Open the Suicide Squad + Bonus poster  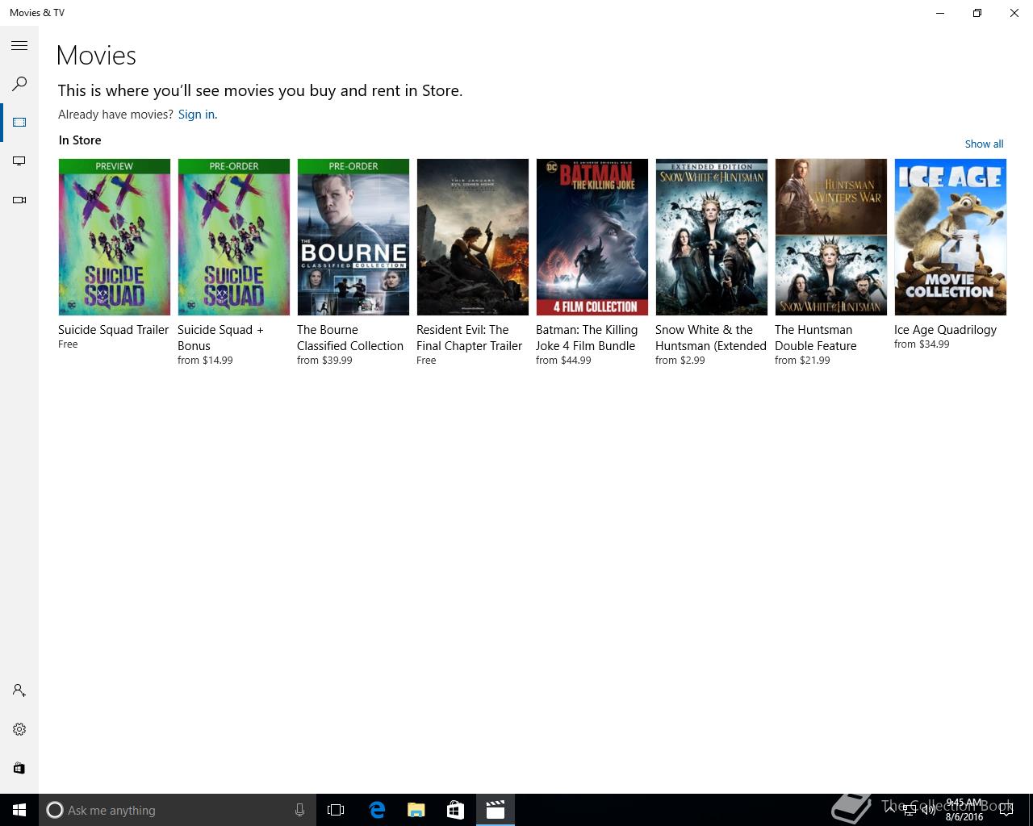click(x=234, y=237)
